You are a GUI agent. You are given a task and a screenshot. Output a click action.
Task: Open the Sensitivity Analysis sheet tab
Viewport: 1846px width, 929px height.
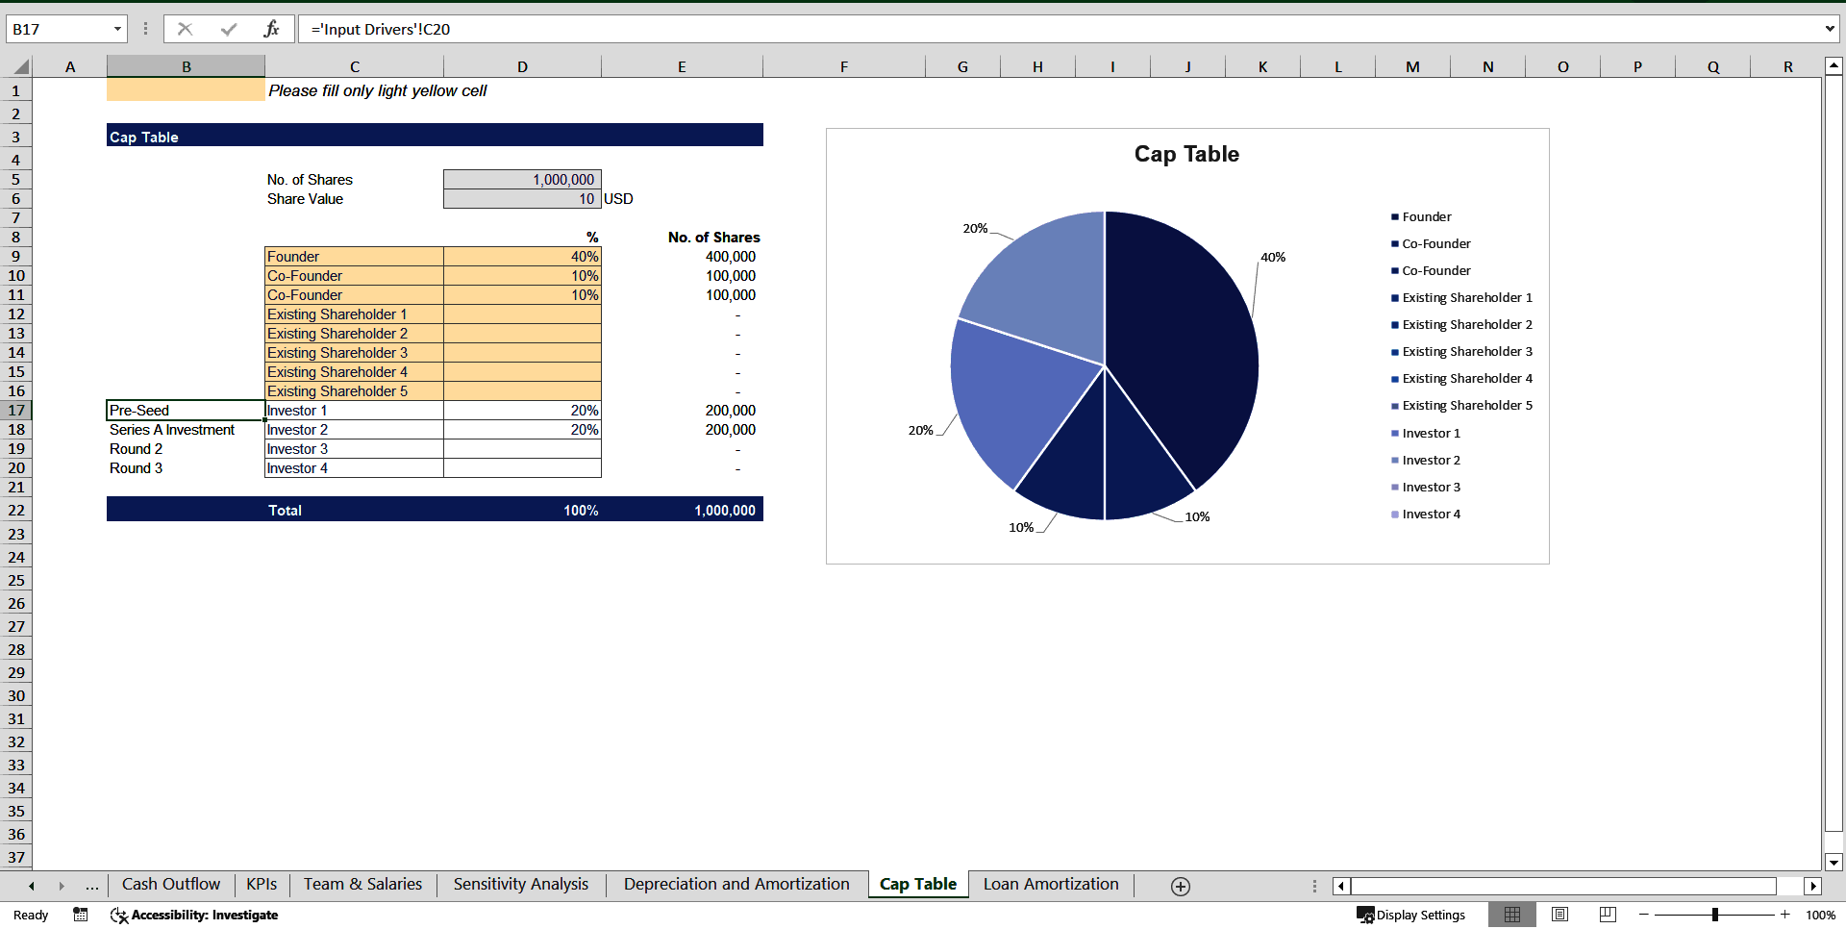(521, 884)
